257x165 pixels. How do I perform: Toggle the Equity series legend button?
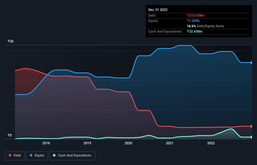click(x=37, y=156)
